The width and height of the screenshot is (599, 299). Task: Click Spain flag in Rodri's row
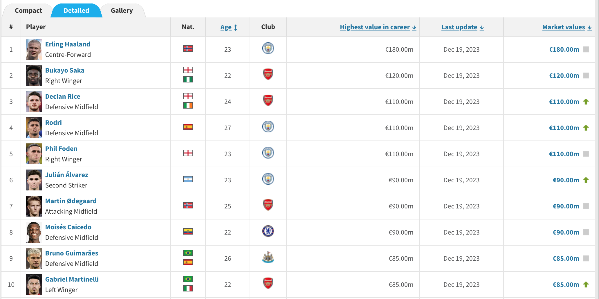click(x=188, y=127)
